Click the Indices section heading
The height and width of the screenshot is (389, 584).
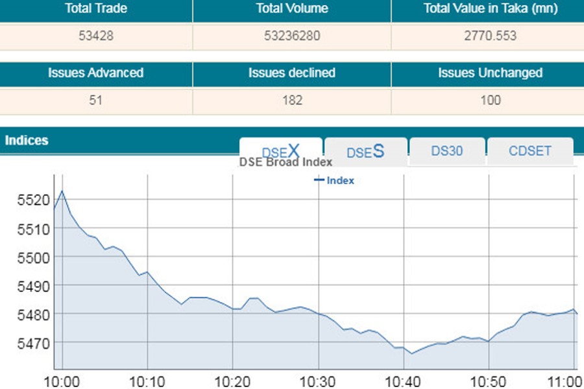click(27, 140)
